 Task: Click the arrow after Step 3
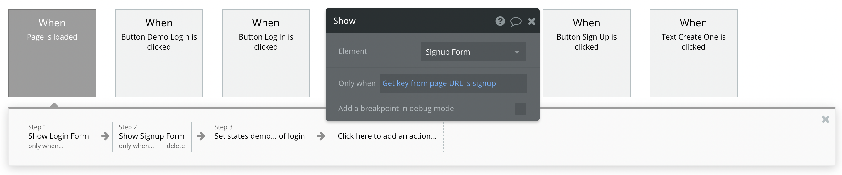(x=321, y=136)
